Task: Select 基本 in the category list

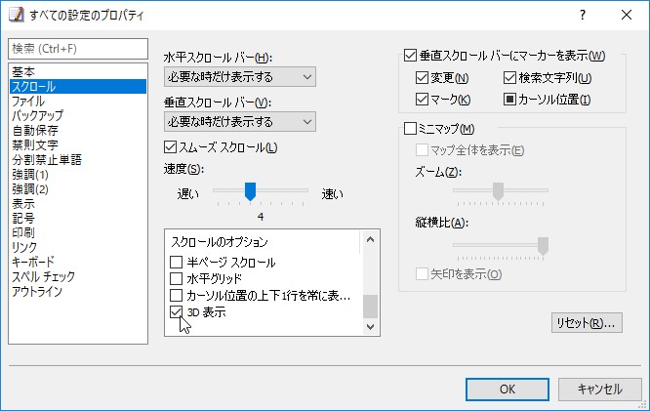Action: point(78,71)
